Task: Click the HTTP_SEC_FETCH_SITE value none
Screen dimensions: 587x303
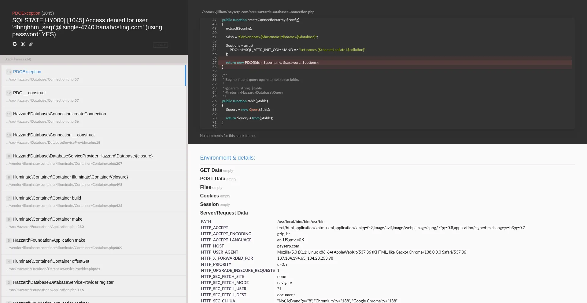Action: coord(282,277)
